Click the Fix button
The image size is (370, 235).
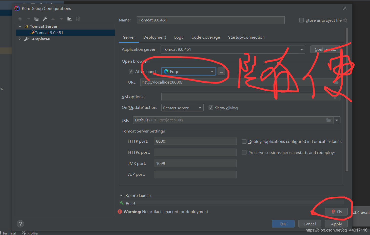point(336,212)
